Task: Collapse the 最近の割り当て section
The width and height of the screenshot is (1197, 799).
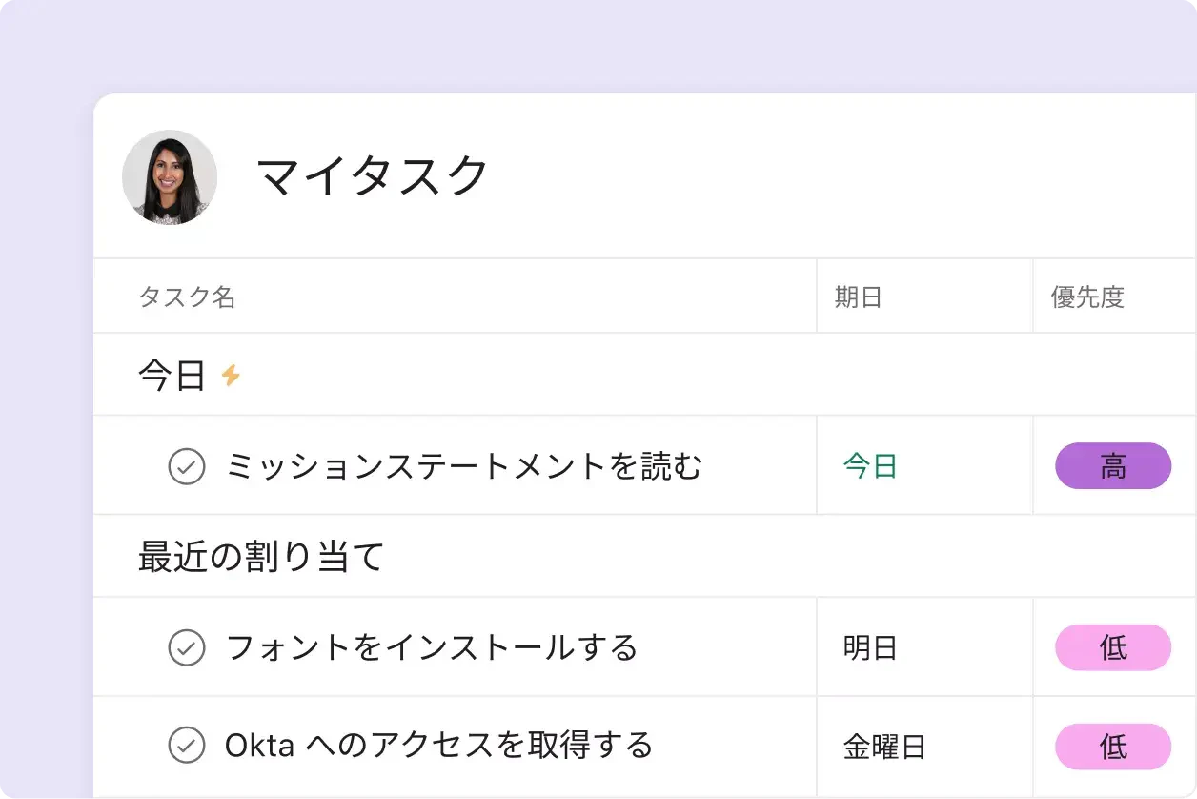Action: point(260,557)
